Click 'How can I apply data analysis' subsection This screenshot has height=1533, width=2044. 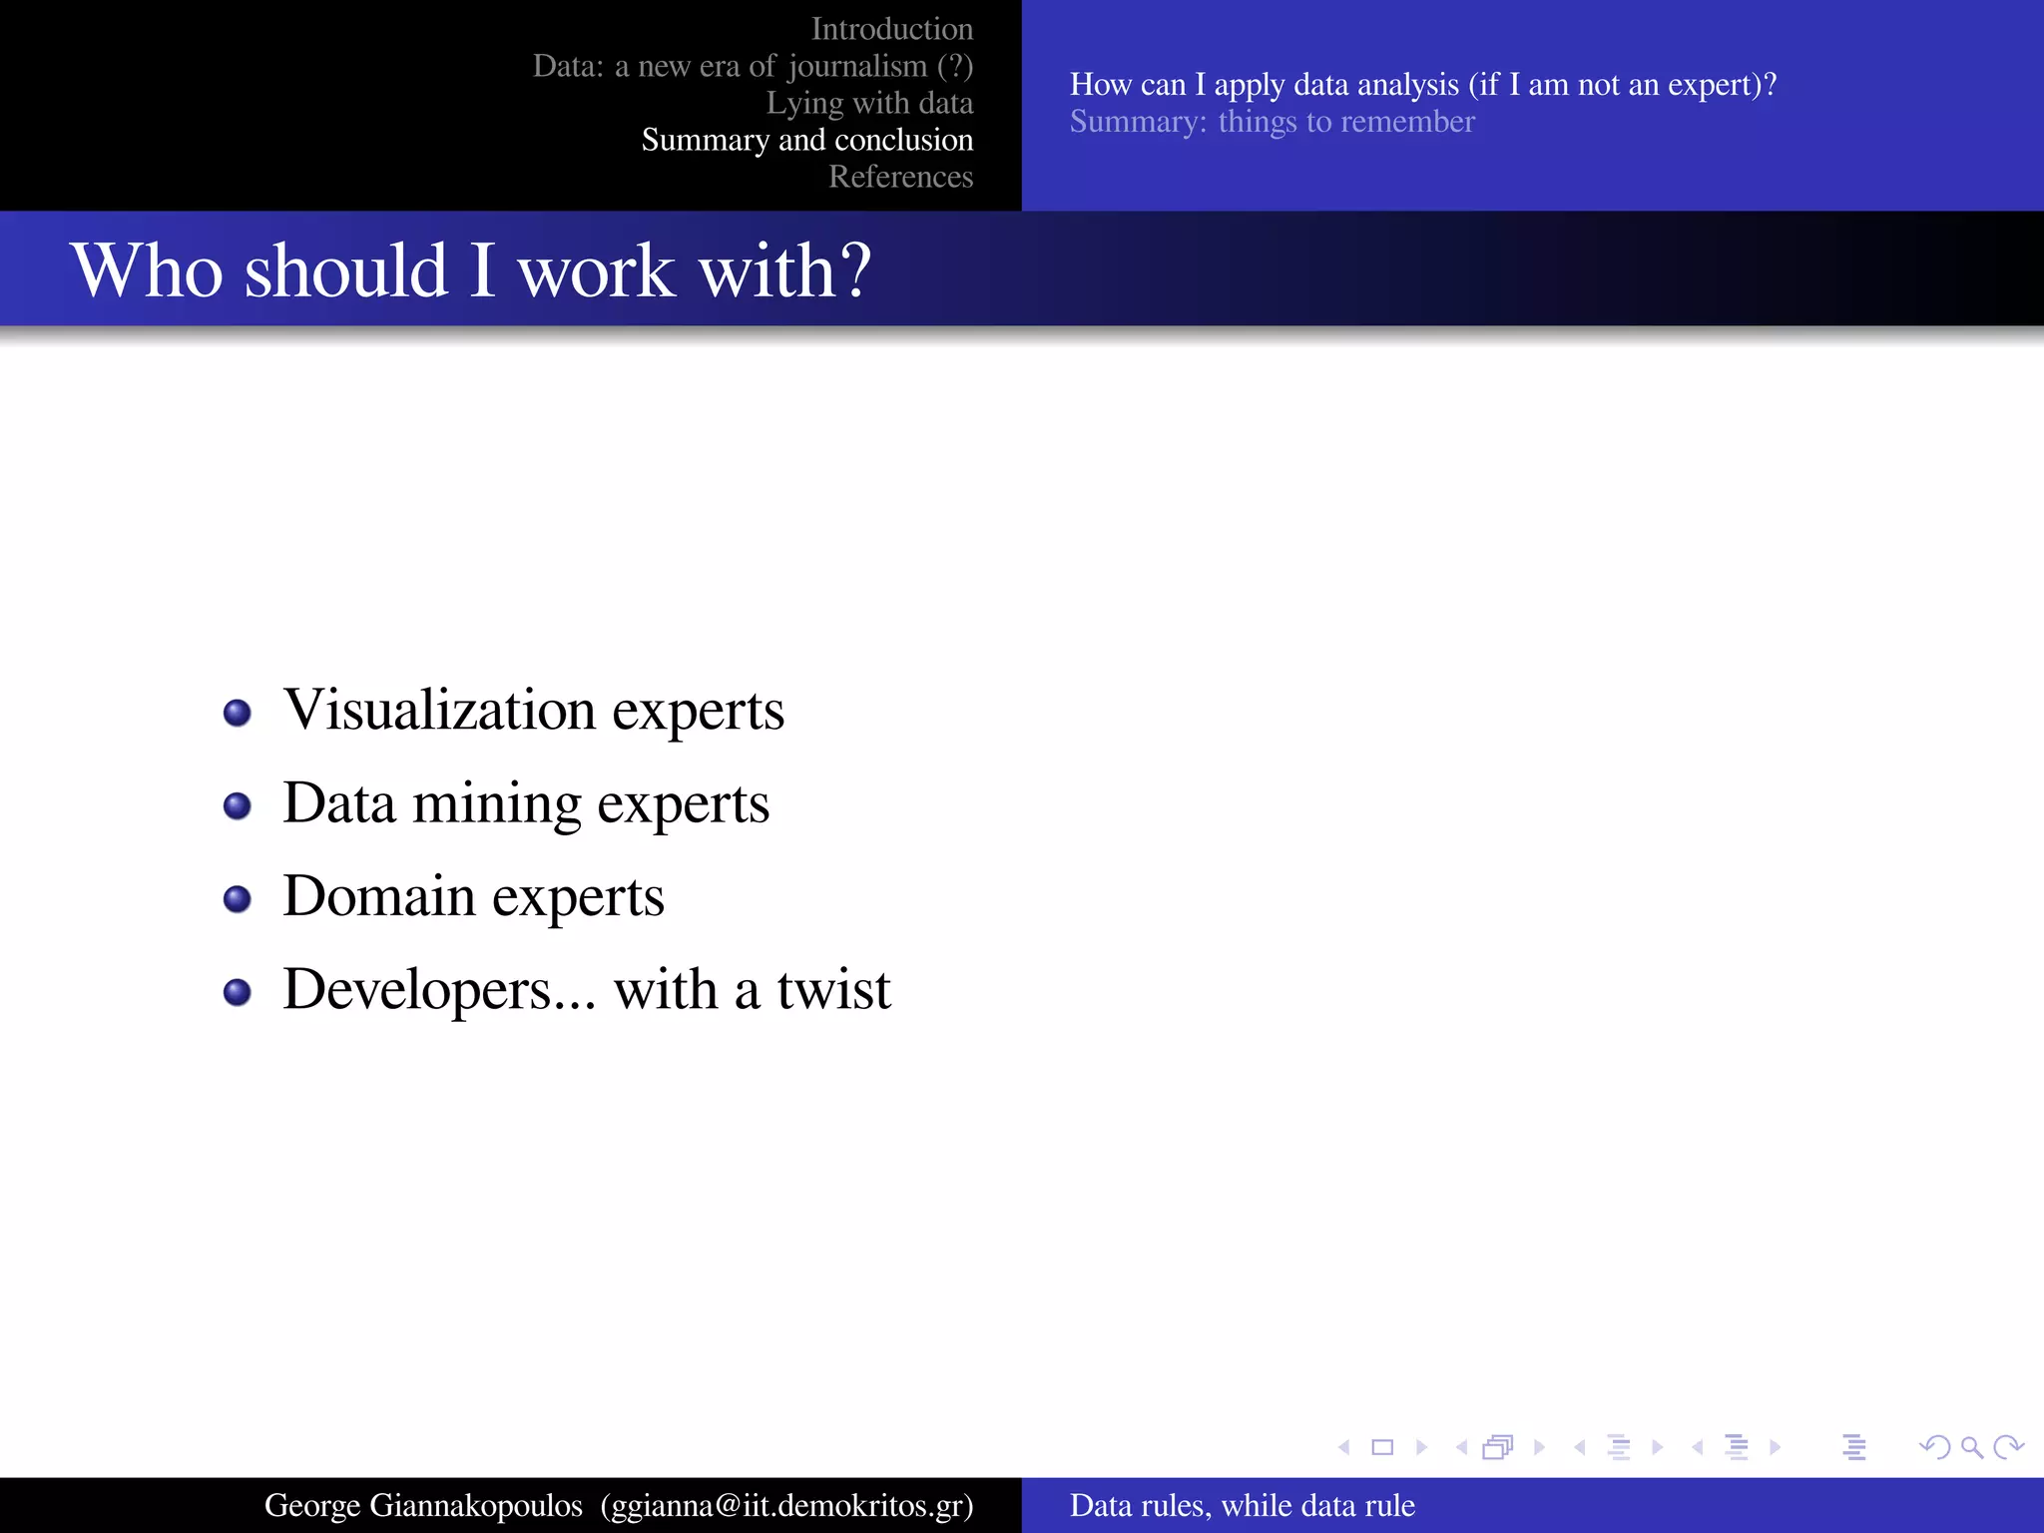tap(1422, 85)
